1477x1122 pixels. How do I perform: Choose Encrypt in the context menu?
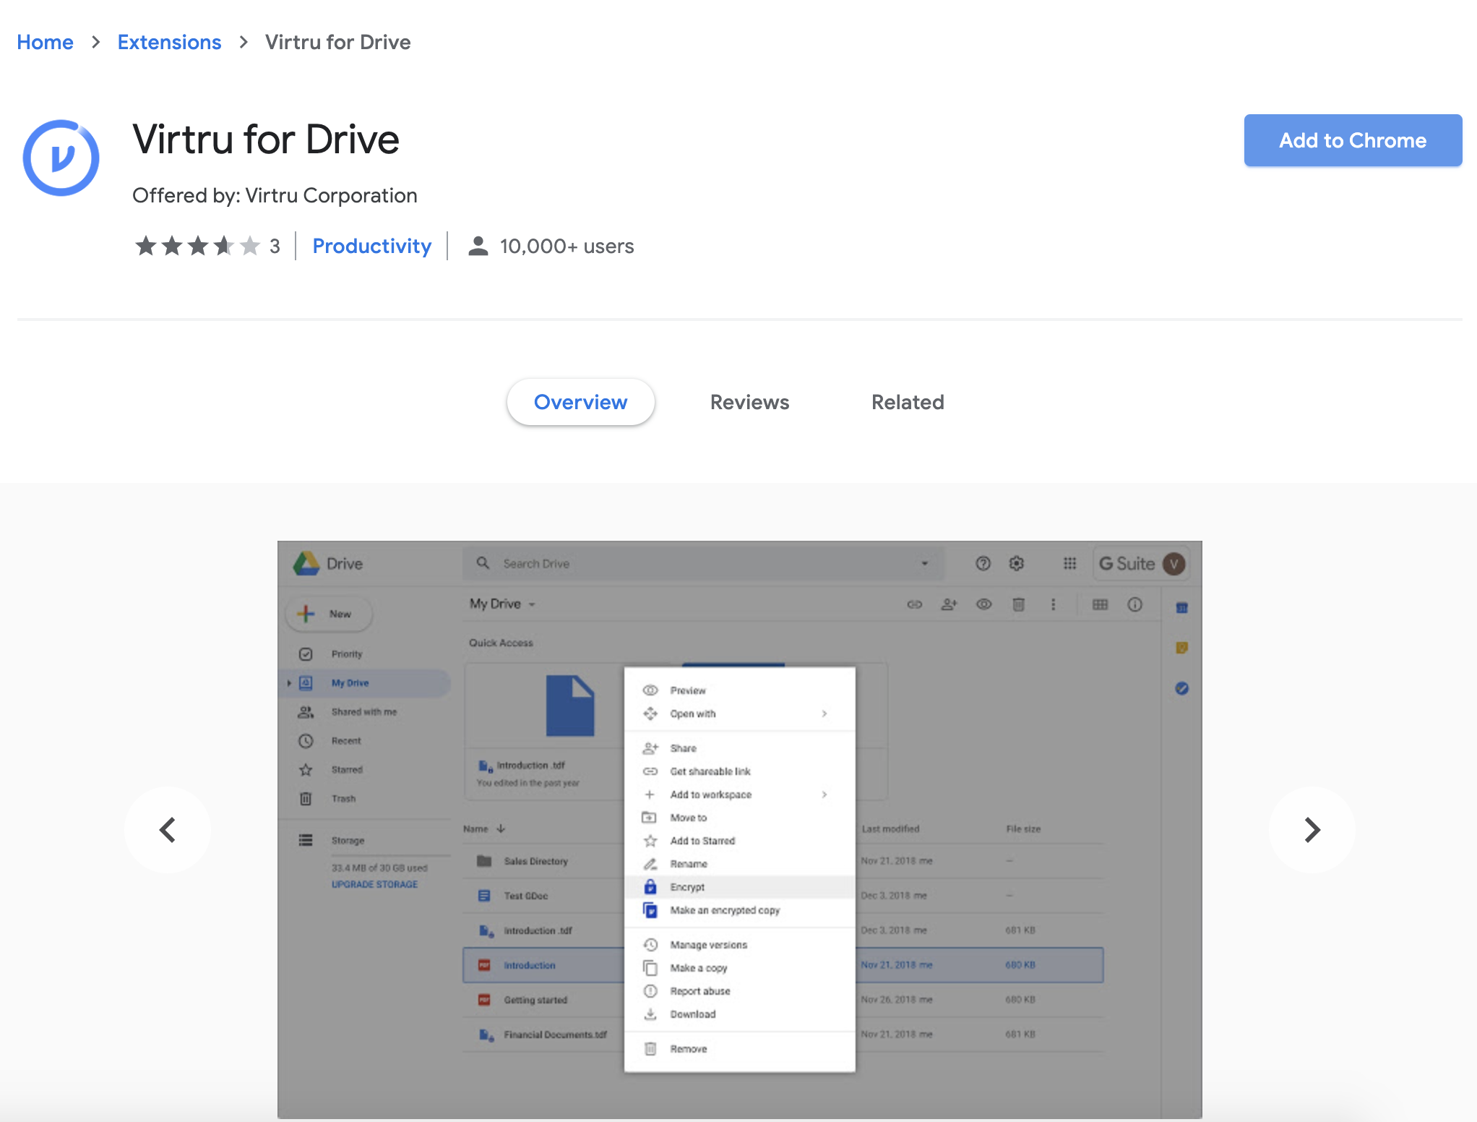(x=740, y=887)
